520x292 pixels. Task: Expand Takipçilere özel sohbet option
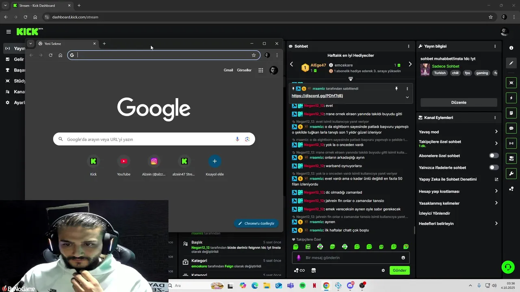459,144
